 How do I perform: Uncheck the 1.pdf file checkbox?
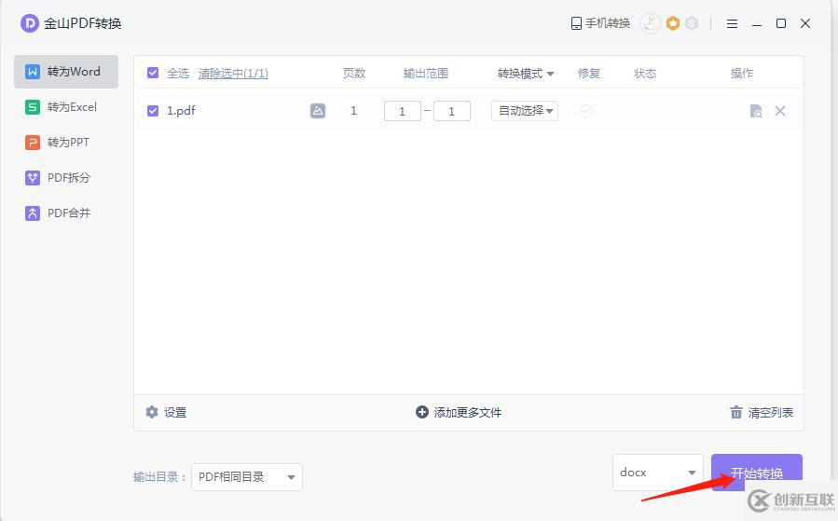[x=153, y=111]
